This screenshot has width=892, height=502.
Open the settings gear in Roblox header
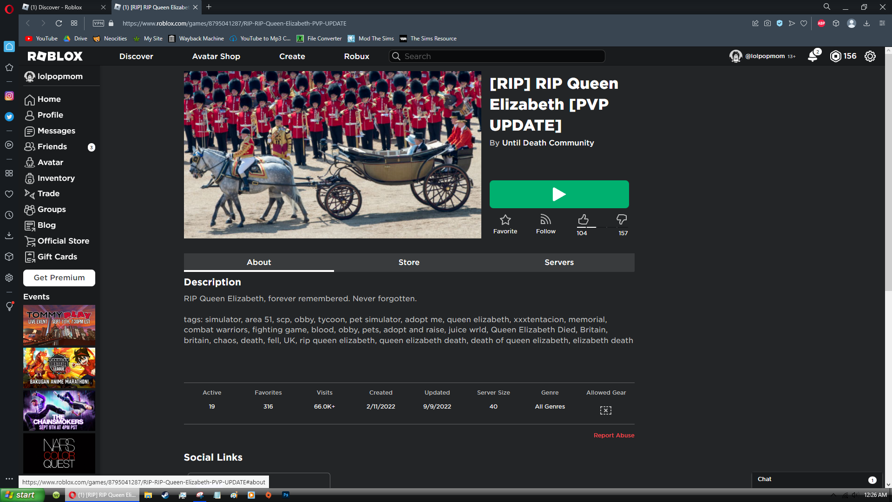[870, 56]
